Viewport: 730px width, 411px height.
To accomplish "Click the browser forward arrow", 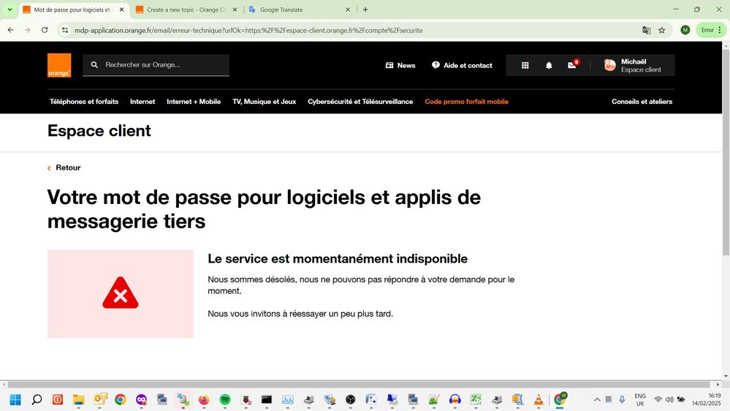I will [28, 30].
